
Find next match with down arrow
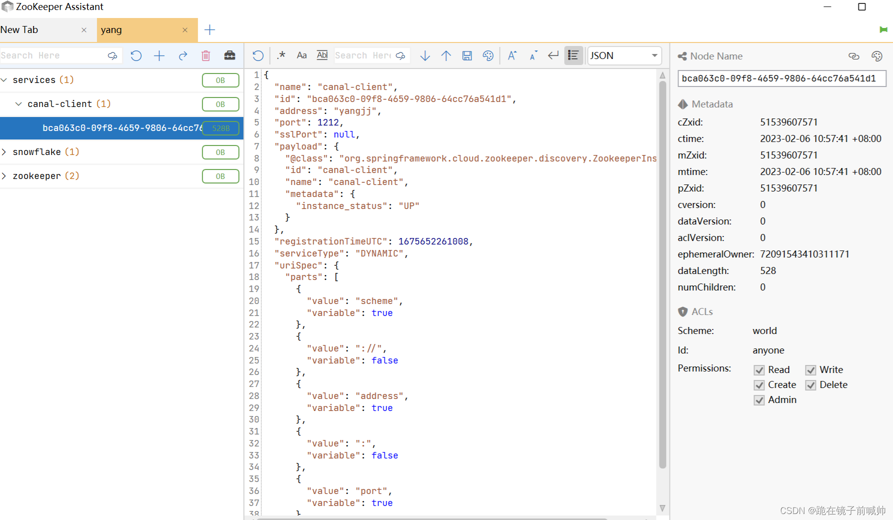pyautogui.click(x=425, y=55)
